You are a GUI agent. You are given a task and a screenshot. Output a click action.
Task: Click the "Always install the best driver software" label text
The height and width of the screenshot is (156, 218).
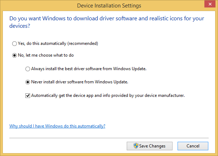pyautogui.click(x=89, y=69)
